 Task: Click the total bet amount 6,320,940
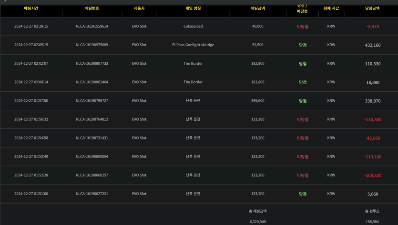click(x=257, y=221)
